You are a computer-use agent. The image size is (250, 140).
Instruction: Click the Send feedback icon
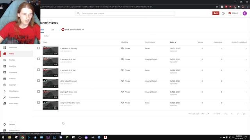pyautogui.click(x=5, y=131)
